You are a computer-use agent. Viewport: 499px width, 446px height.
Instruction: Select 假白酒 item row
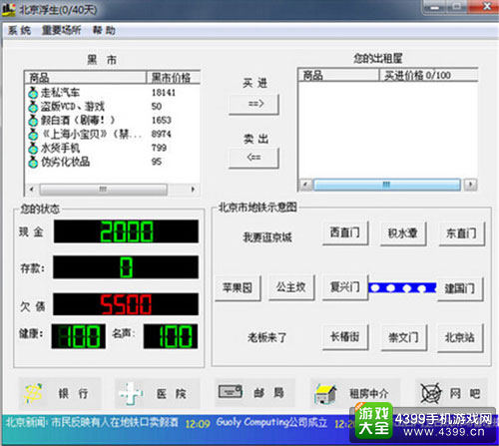click(x=113, y=120)
